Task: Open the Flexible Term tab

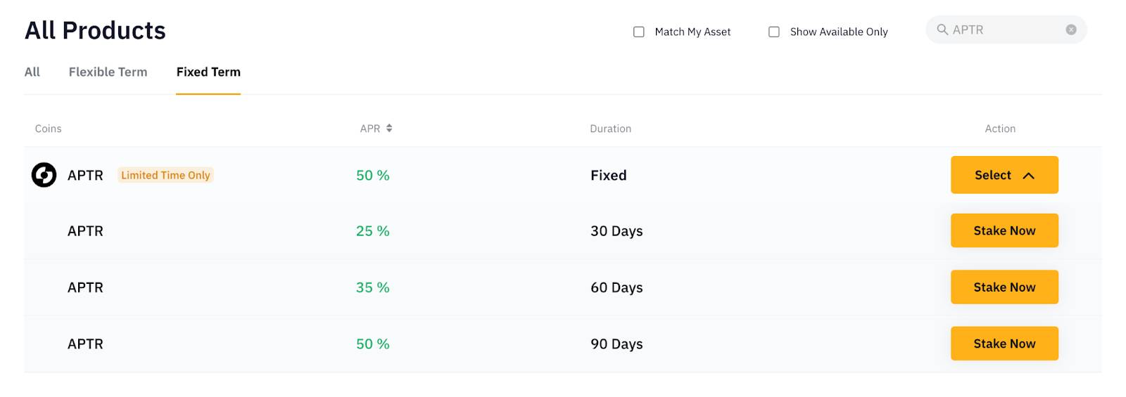Action: point(108,72)
